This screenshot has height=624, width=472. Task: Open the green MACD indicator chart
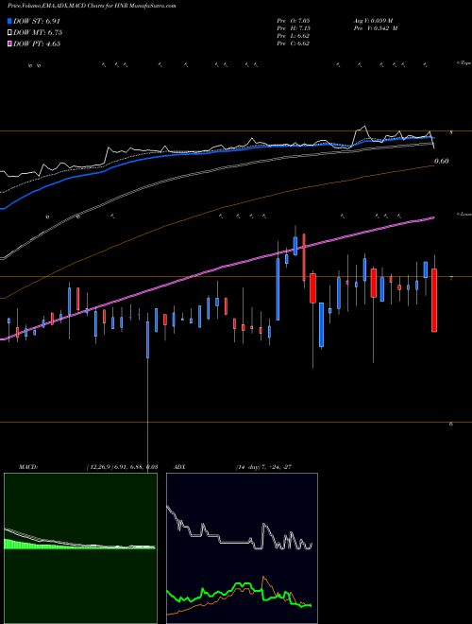tap(80, 548)
